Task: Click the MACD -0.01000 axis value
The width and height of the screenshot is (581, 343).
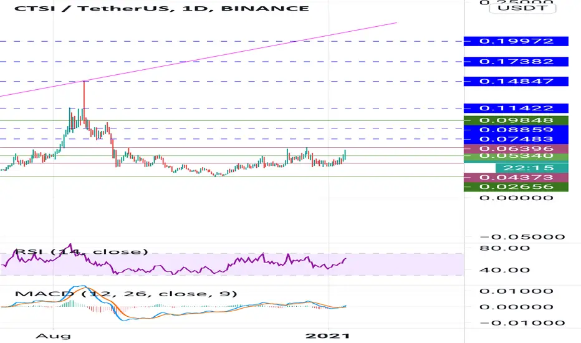Action: click(x=522, y=323)
